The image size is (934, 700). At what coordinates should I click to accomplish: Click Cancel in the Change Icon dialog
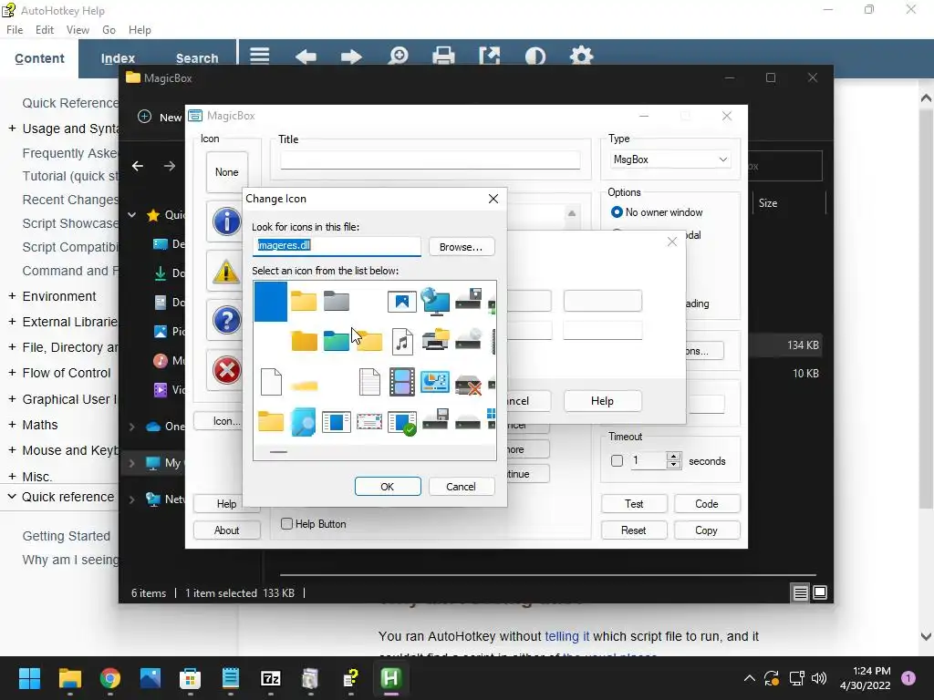[461, 487]
